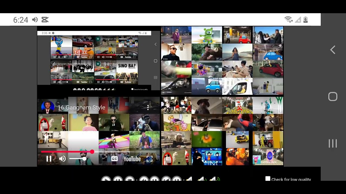Go fullscreen on the Korean-text small video
Viewport: 346px width, 194px height.
(x=90, y=57)
